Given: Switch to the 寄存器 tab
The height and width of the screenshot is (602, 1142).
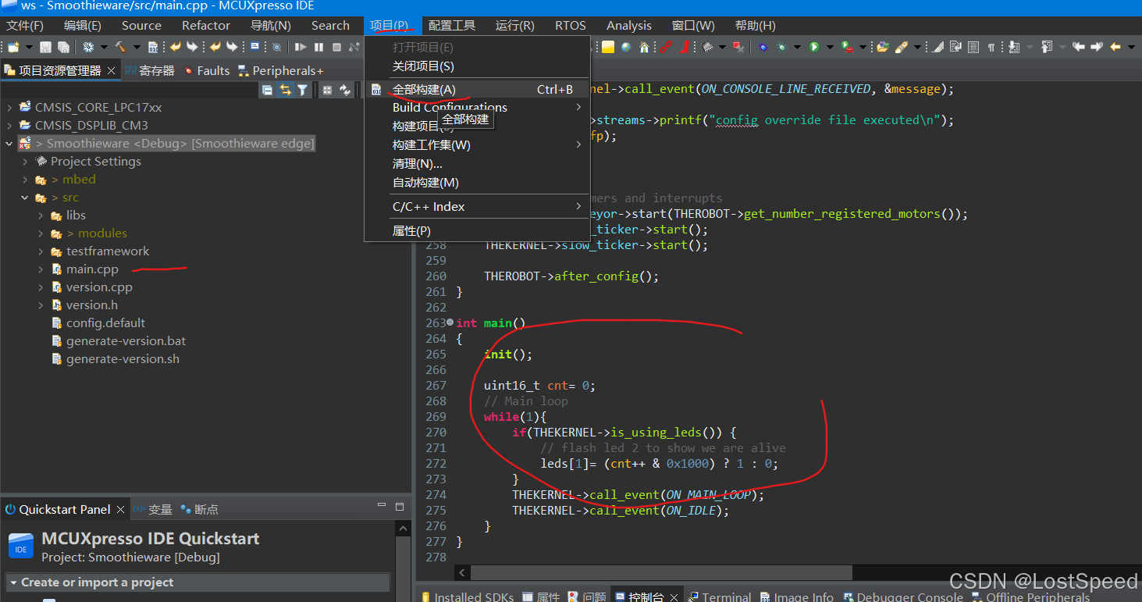Looking at the screenshot, I should [x=150, y=70].
